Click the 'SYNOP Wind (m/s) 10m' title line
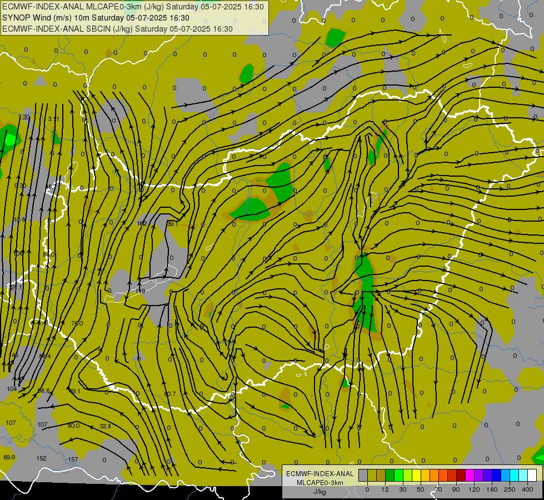544x500 pixels. pos(96,18)
